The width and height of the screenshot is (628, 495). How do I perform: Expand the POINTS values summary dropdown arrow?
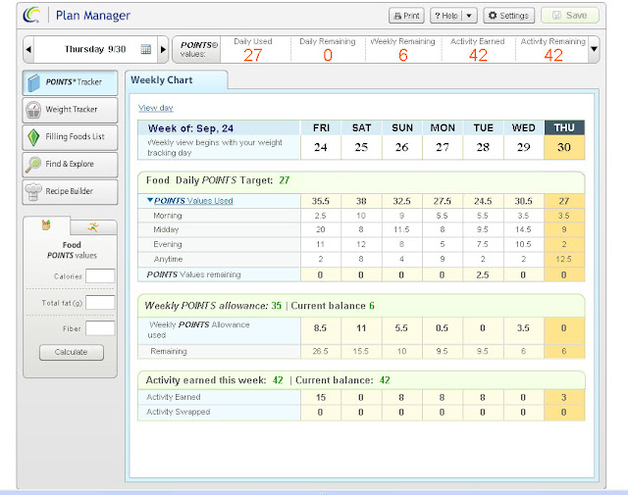click(x=594, y=49)
